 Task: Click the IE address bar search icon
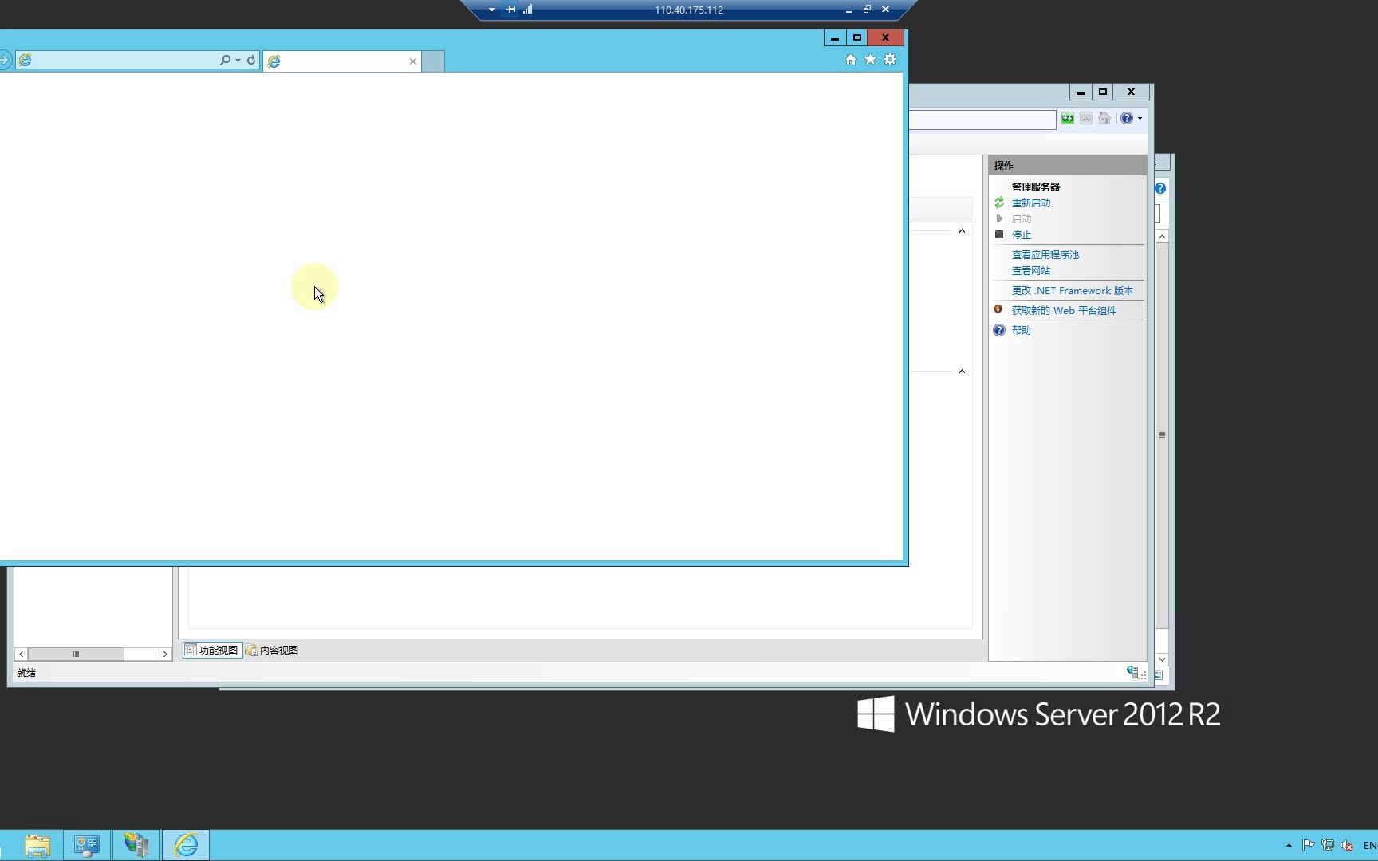[226, 61]
